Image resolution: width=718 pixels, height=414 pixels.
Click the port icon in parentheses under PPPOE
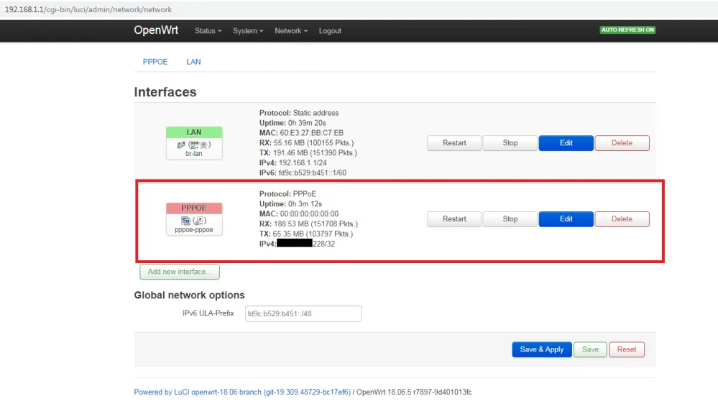coord(200,220)
